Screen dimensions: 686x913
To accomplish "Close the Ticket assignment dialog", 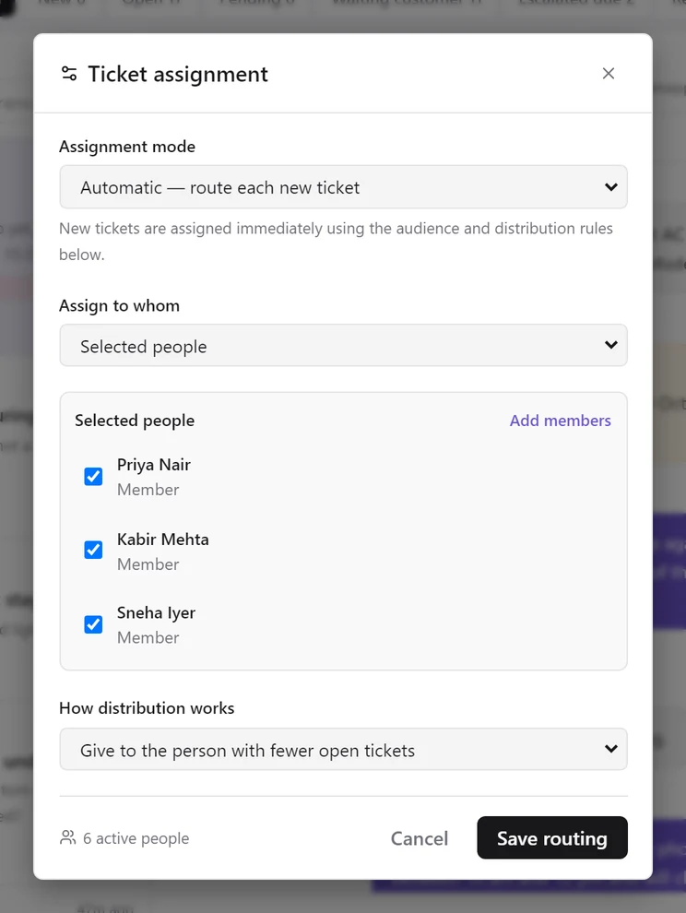I will [x=608, y=74].
